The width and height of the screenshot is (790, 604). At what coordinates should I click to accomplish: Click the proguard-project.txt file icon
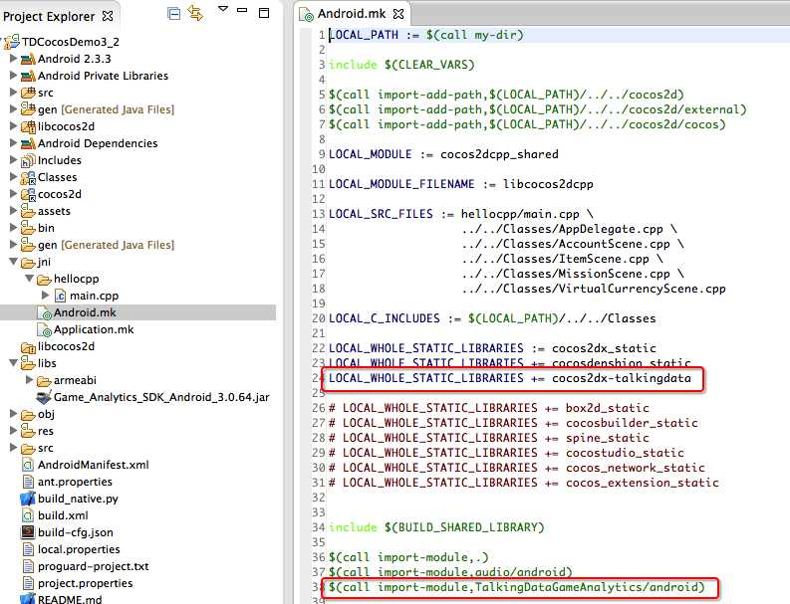click(28, 567)
